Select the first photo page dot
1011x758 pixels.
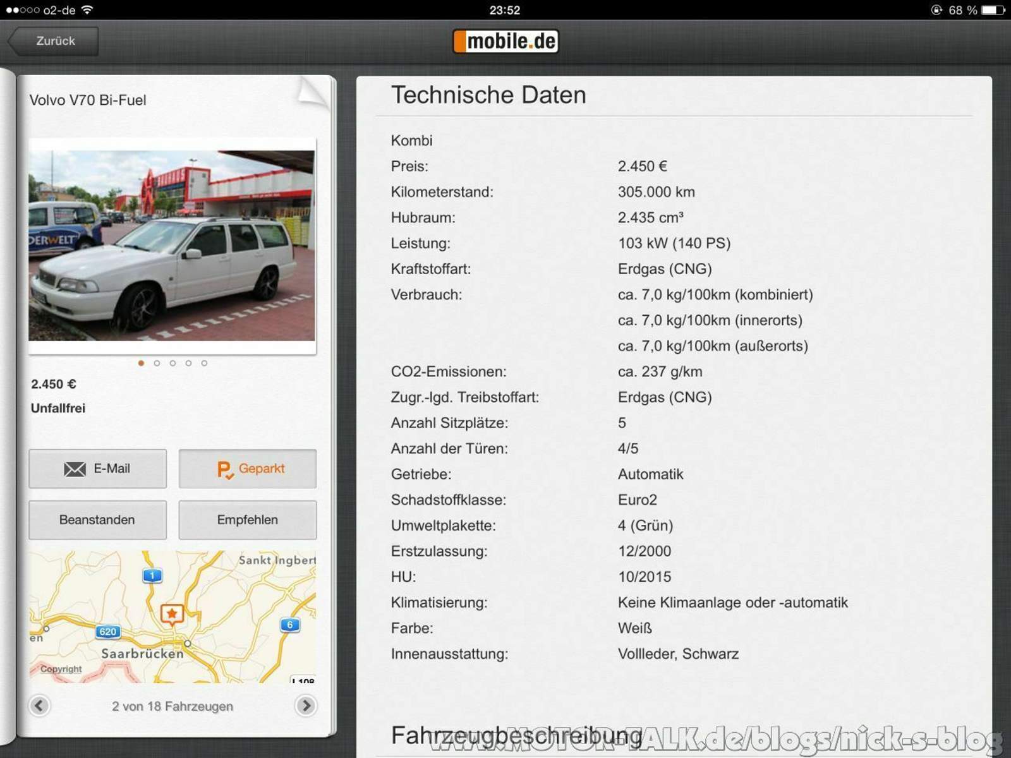(x=141, y=363)
